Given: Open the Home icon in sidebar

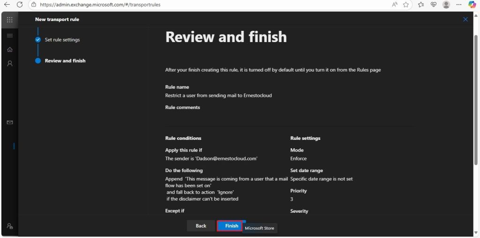Looking at the screenshot, I should coord(10,50).
